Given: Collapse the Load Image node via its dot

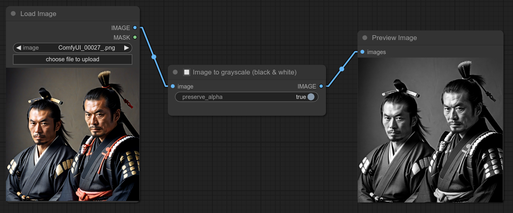Looking at the screenshot, I should (13, 14).
